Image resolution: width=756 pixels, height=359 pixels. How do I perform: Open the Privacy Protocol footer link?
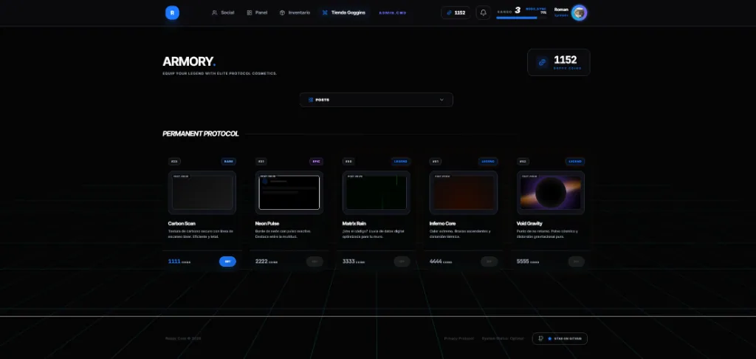459,339
